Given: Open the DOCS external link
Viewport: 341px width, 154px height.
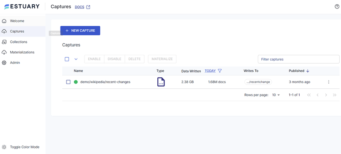Looking at the screenshot, I should point(82,7).
